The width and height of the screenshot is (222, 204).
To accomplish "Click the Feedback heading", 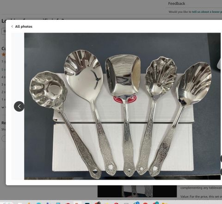I will pyautogui.click(x=177, y=4).
